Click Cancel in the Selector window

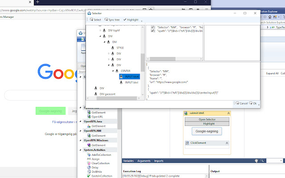[x=241, y=103]
